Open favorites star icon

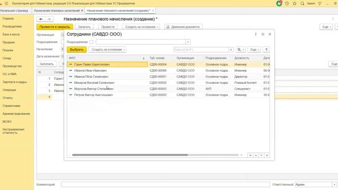point(295,4)
